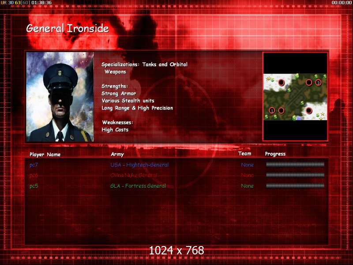Click the 'Army' column header

(x=117, y=154)
